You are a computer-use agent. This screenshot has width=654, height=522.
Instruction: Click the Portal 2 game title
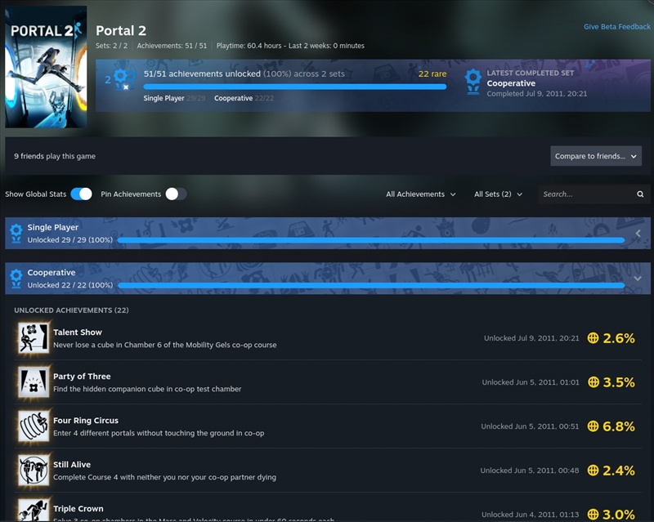coord(121,30)
